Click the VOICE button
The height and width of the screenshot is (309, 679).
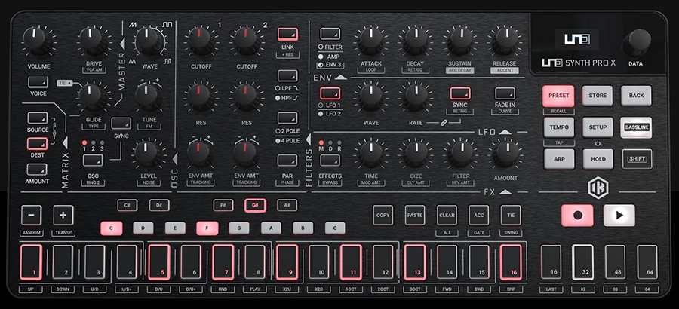38,82
